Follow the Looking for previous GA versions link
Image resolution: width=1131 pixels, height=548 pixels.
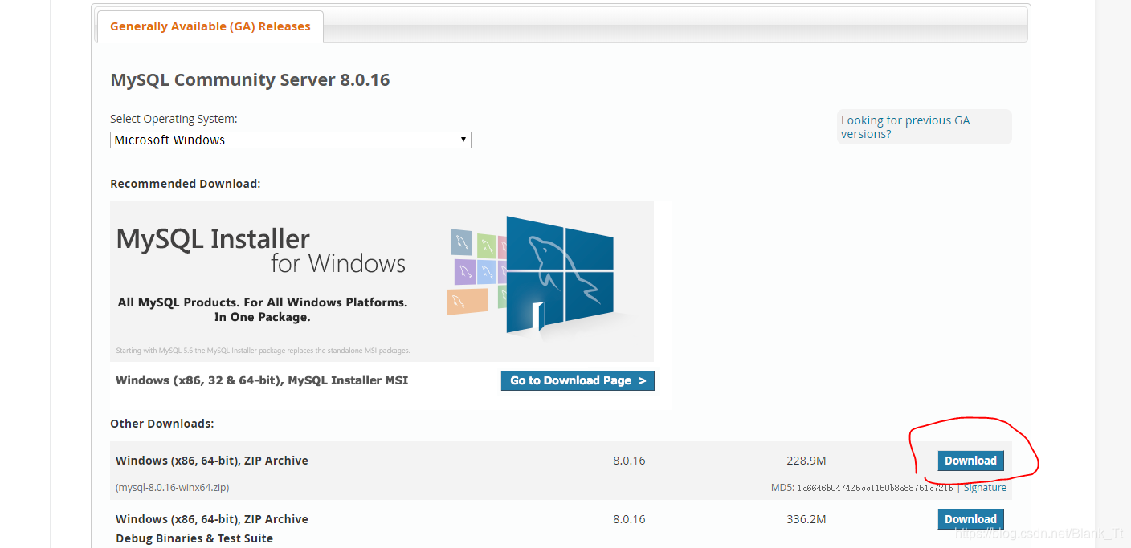coord(905,127)
